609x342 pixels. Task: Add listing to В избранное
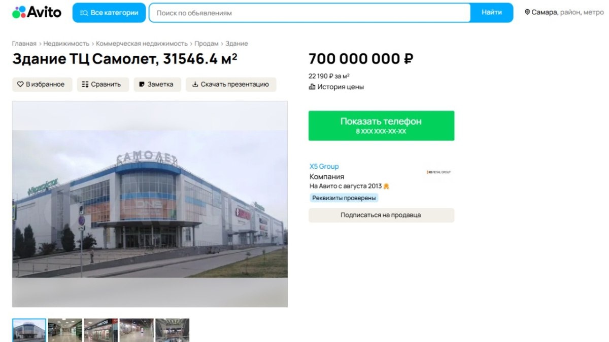[x=42, y=85]
